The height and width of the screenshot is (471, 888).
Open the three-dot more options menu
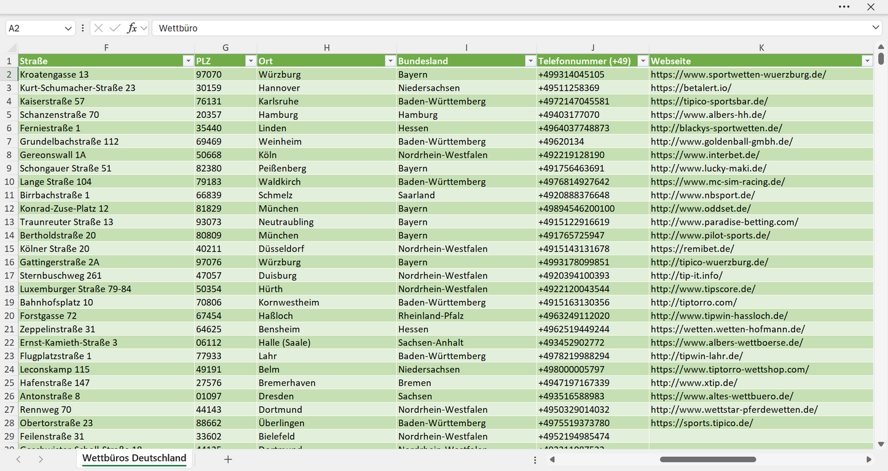(x=844, y=7)
